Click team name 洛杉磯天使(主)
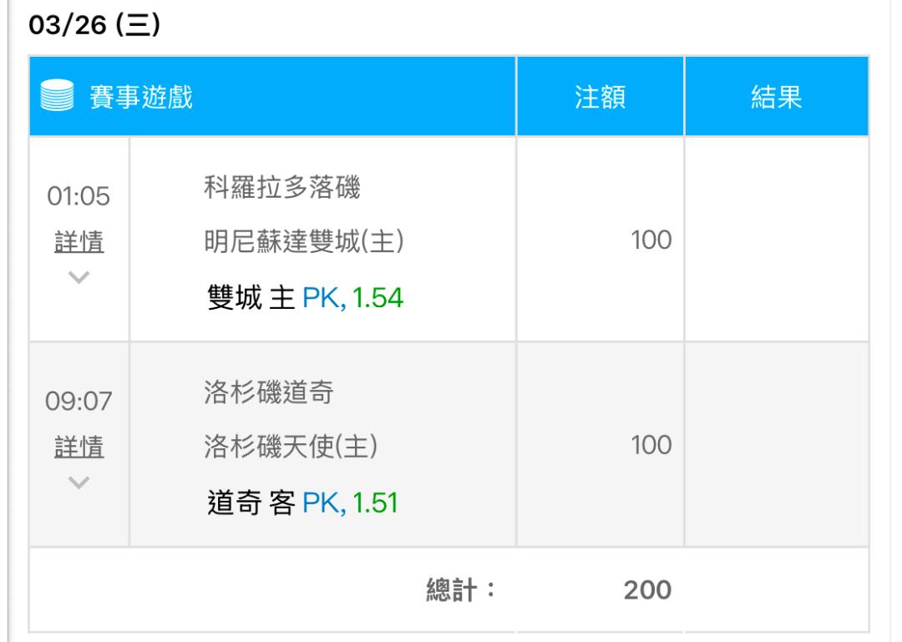The height and width of the screenshot is (642, 902). 291,447
